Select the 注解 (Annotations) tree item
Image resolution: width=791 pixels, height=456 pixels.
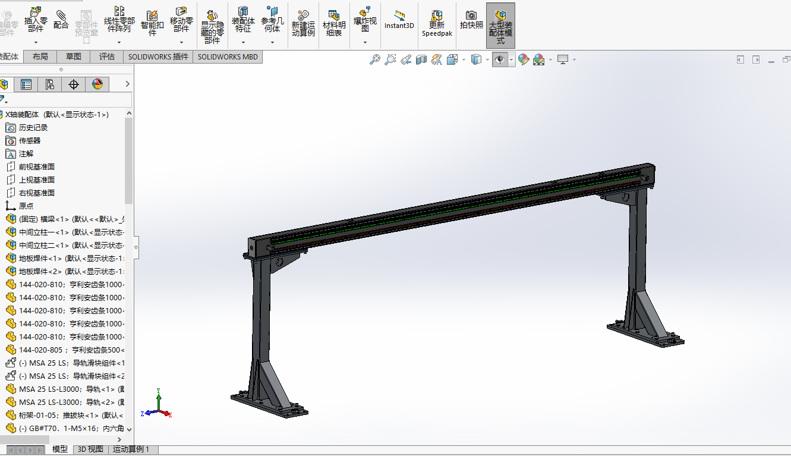(x=20, y=154)
